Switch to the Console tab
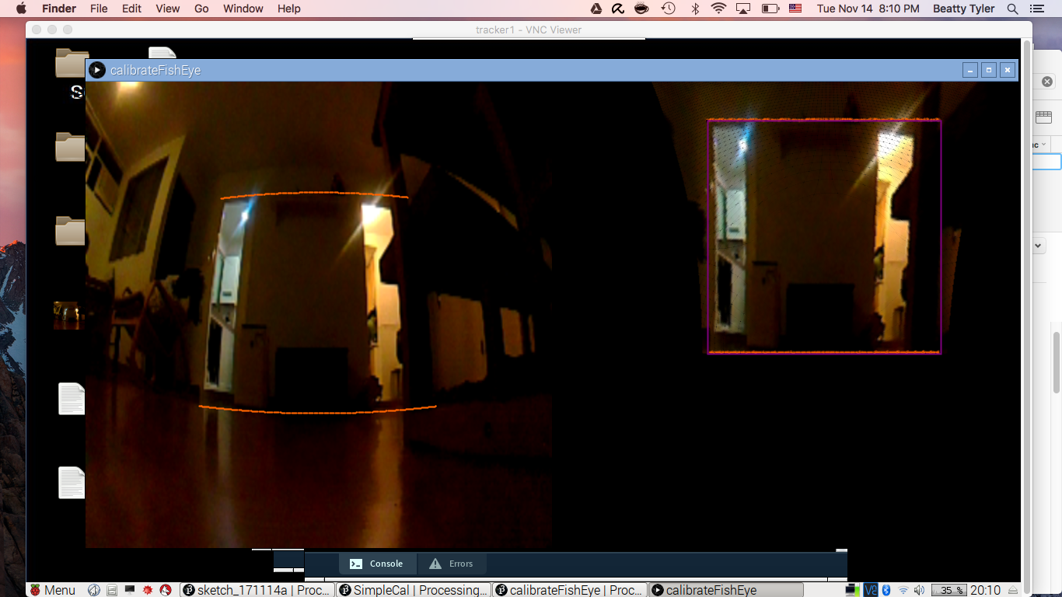 click(x=377, y=564)
